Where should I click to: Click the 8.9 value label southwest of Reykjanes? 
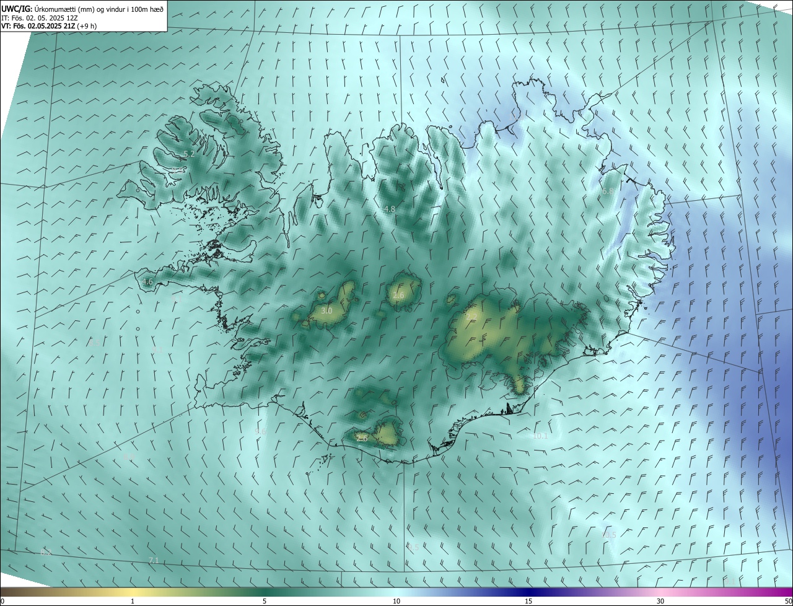tap(129, 457)
